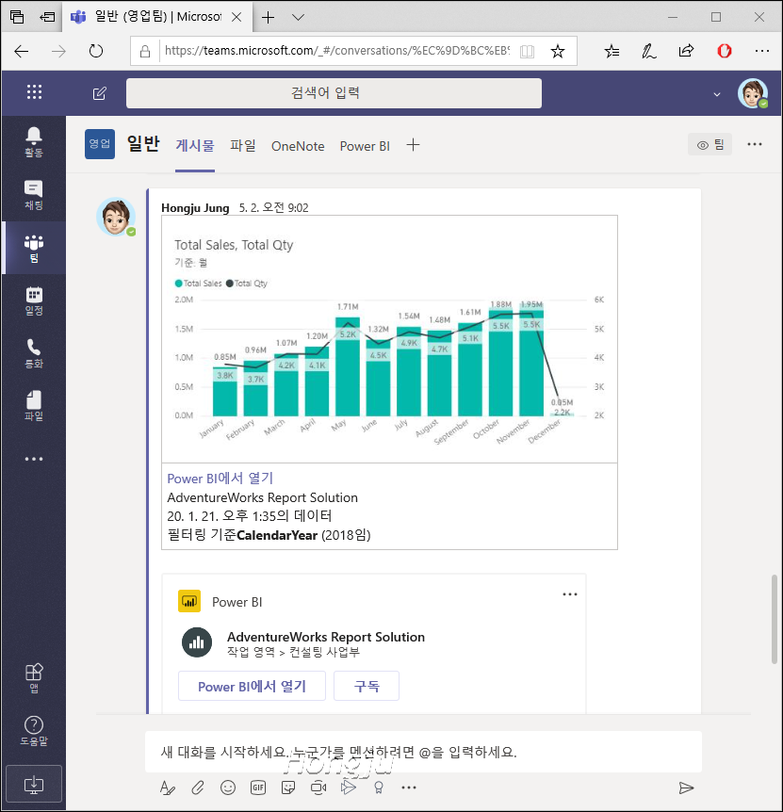Image resolution: width=783 pixels, height=812 pixels.
Task: Click the browser share icon
Action: (x=686, y=51)
